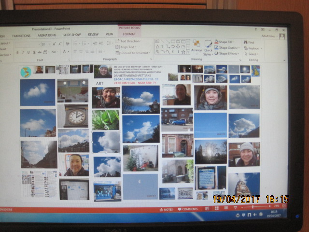
Task: Open Align Text menu
Action: click(126, 47)
